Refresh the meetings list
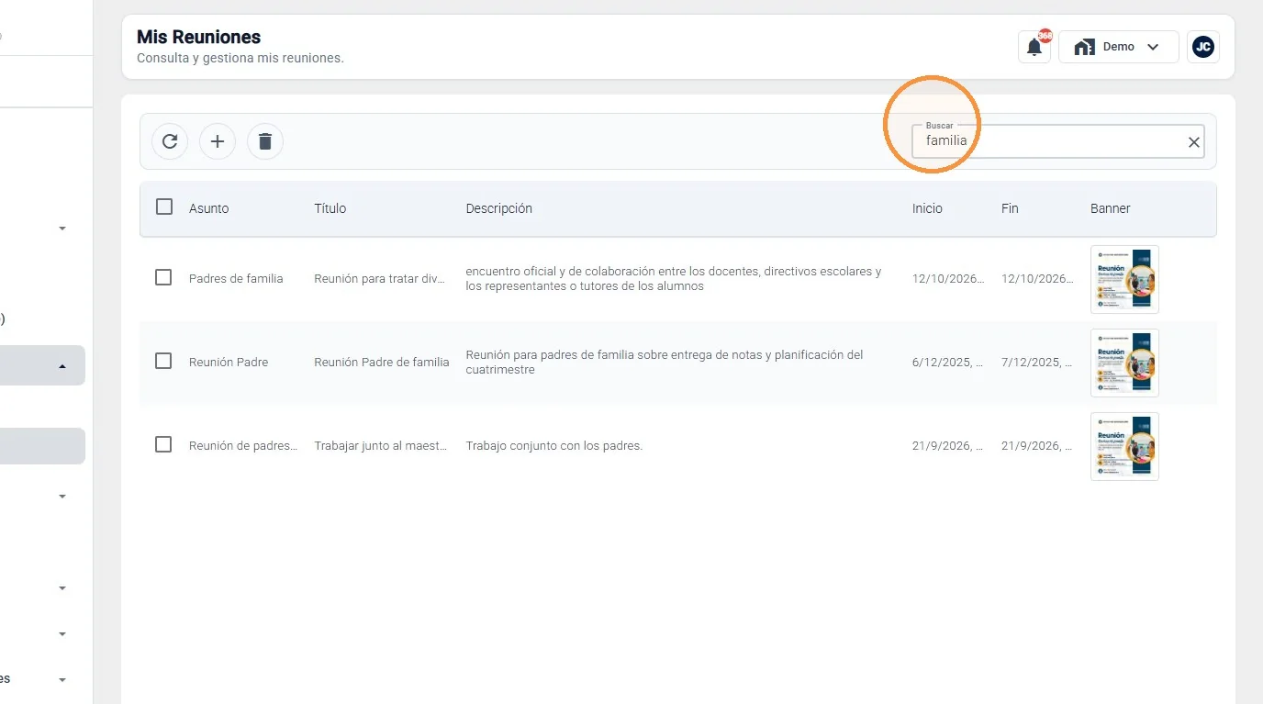Image resolution: width=1263 pixels, height=704 pixels. 170,141
